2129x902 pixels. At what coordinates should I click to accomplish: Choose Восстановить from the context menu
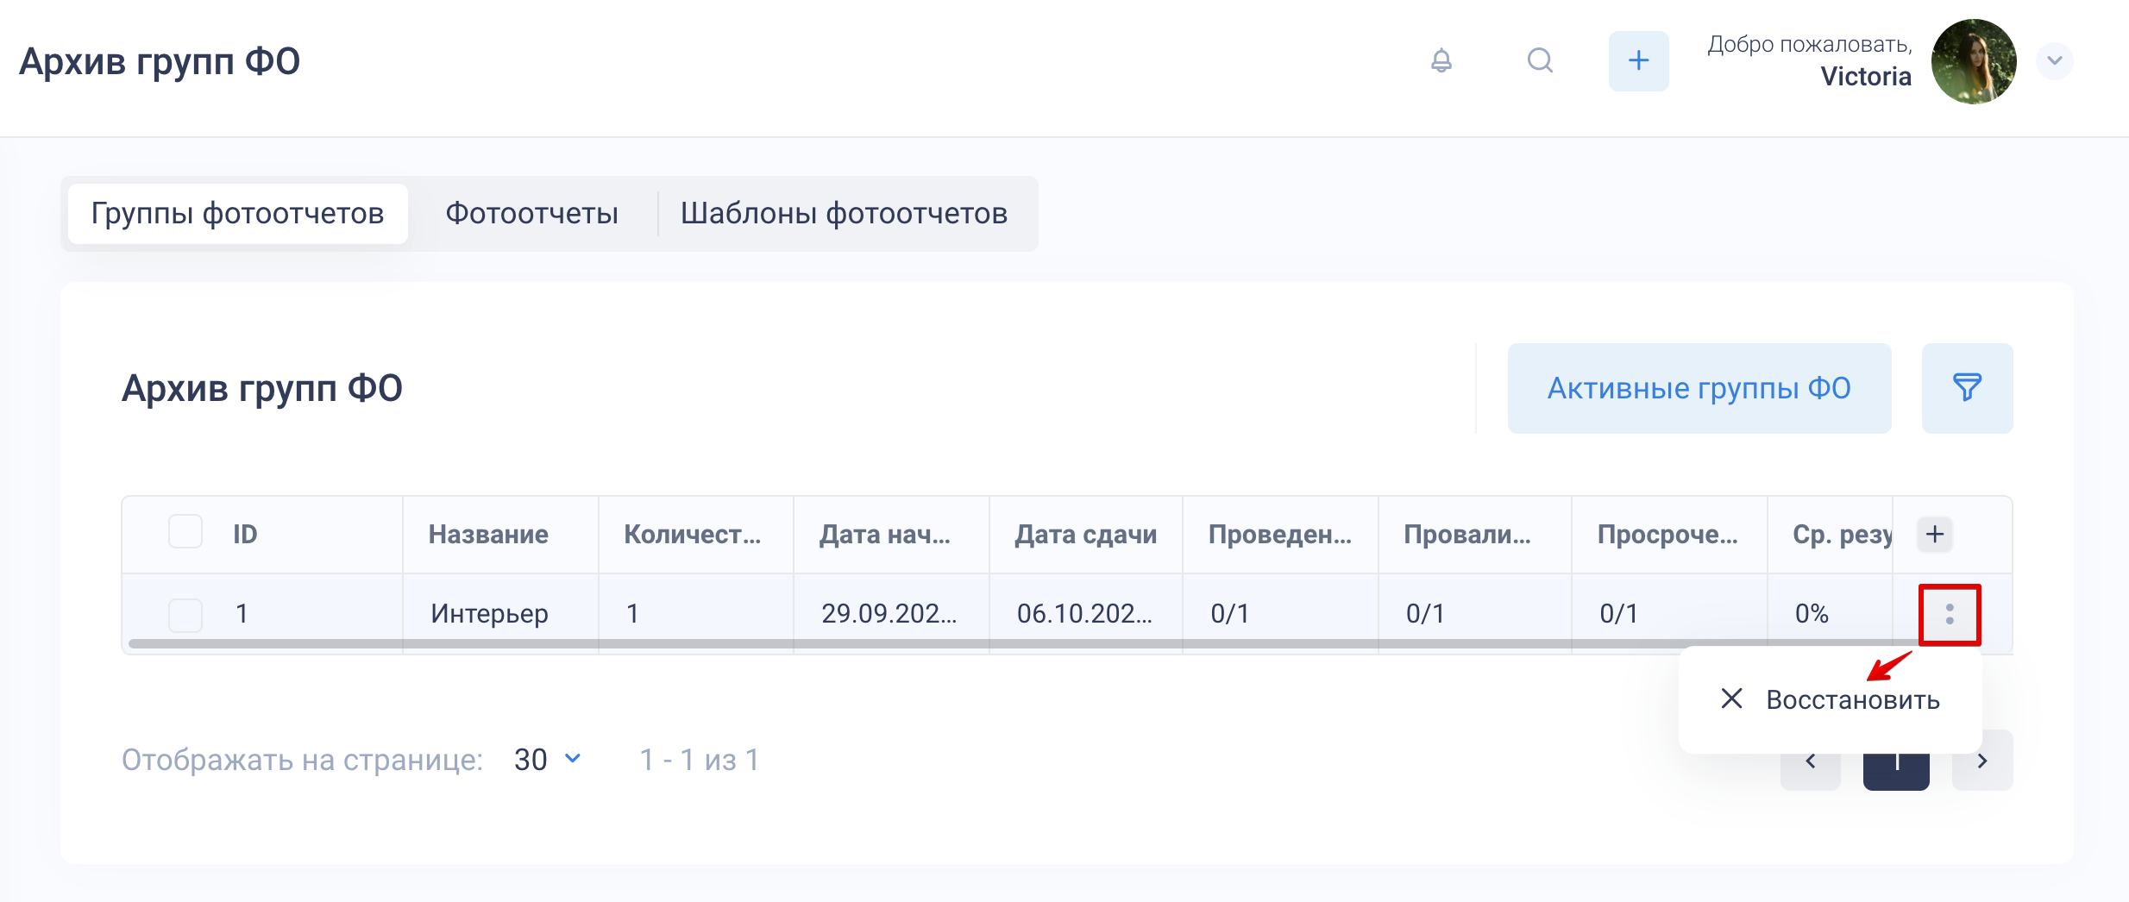pyautogui.click(x=1852, y=699)
